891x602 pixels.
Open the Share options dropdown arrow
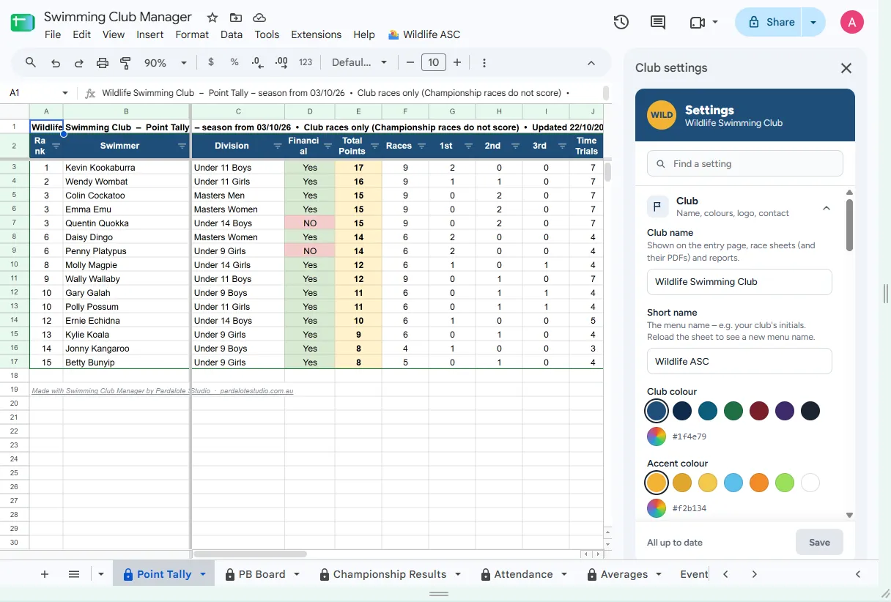point(813,23)
